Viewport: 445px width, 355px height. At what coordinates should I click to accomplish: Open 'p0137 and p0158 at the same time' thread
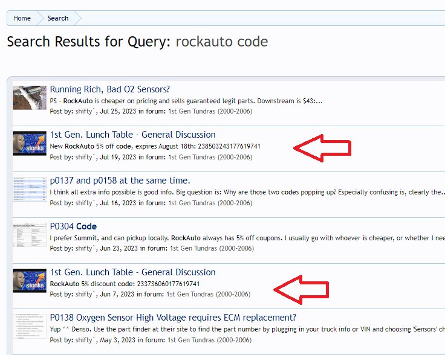pos(120,181)
